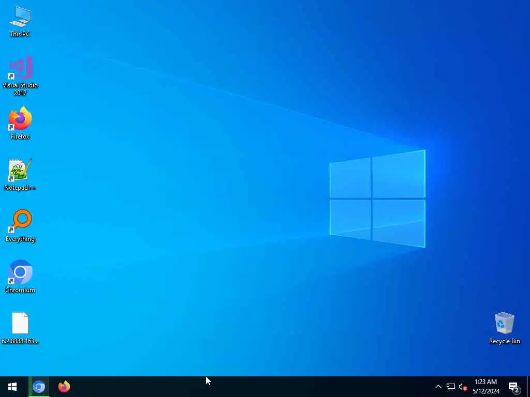Select the Firefox desktop shortcut
530x397 pixels.
[20, 123]
